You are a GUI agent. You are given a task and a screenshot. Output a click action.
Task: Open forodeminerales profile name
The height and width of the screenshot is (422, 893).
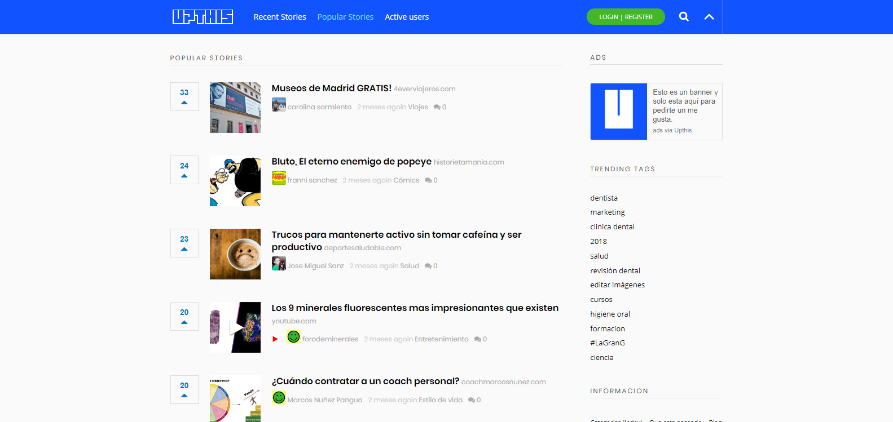coord(330,339)
